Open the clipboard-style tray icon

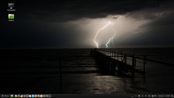[x=139, y=96]
